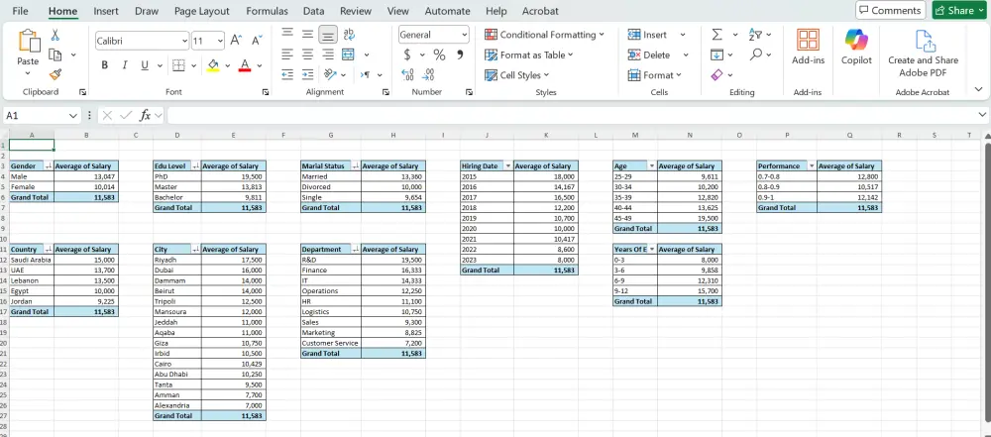Open the Font settings dialog launcher

pos(266,92)
